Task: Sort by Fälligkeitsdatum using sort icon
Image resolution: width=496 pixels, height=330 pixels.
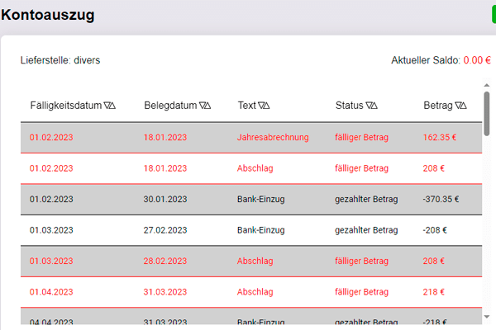Action: pos(109,106)
